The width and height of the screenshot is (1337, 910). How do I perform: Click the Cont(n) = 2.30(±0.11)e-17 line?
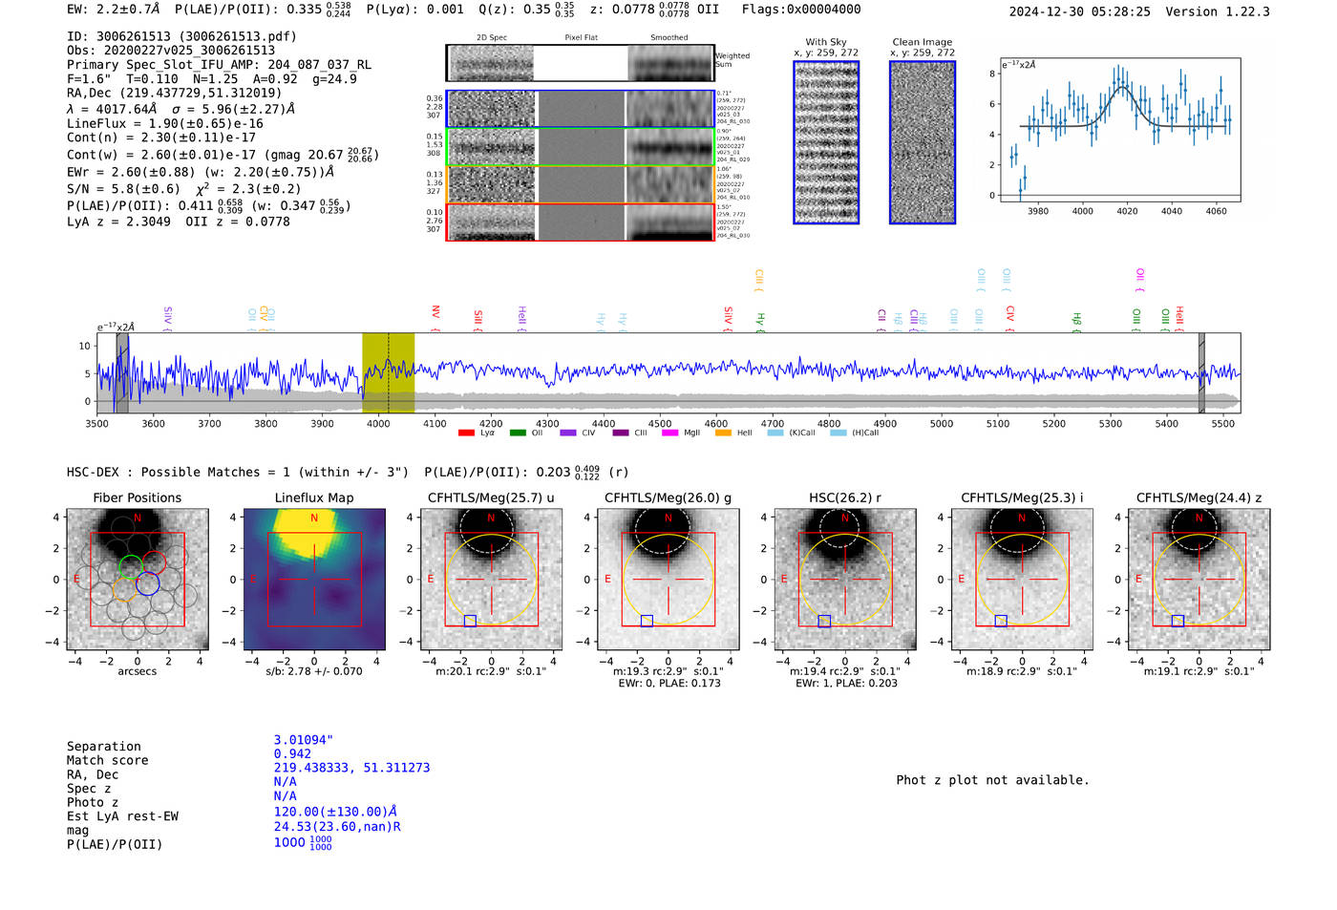161,138
